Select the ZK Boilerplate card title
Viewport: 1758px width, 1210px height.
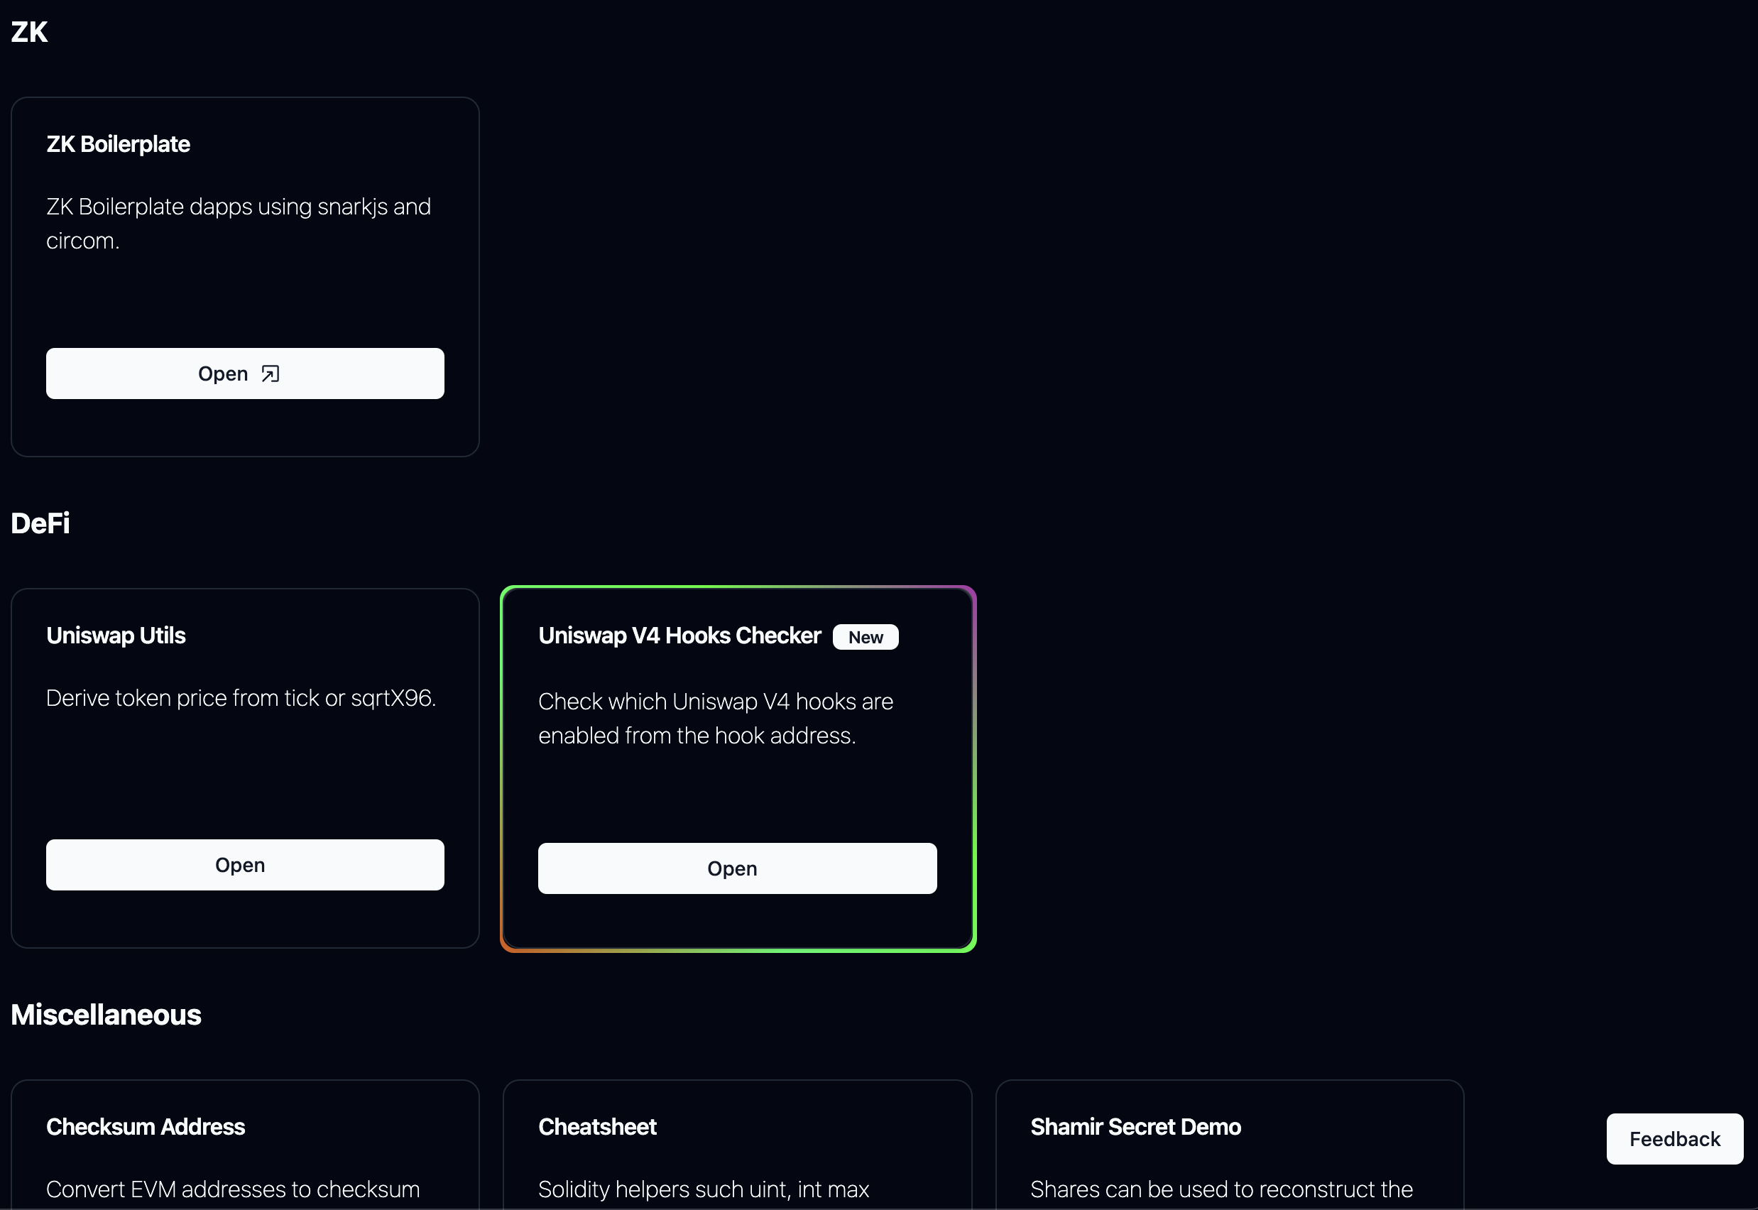[119, 144]
